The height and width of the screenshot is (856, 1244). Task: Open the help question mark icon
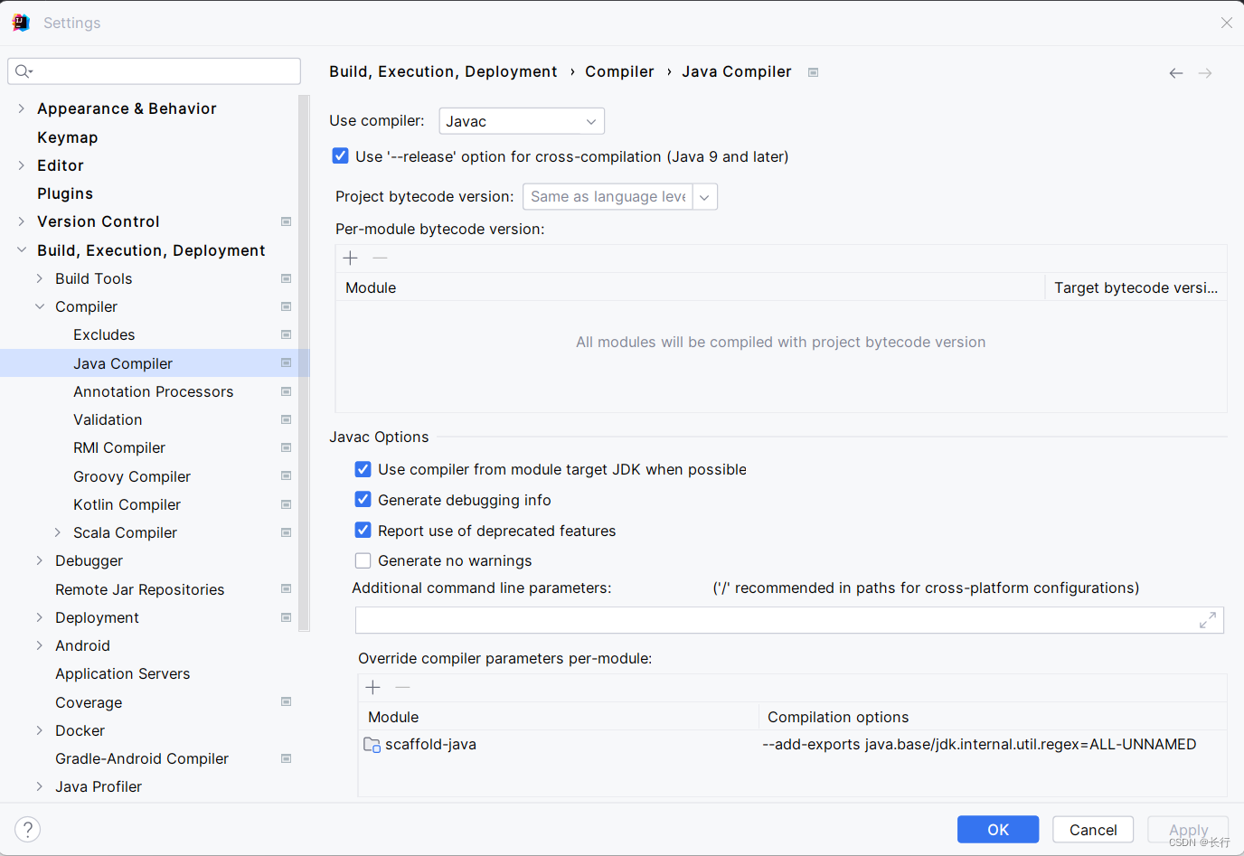(x=28, y=830)
